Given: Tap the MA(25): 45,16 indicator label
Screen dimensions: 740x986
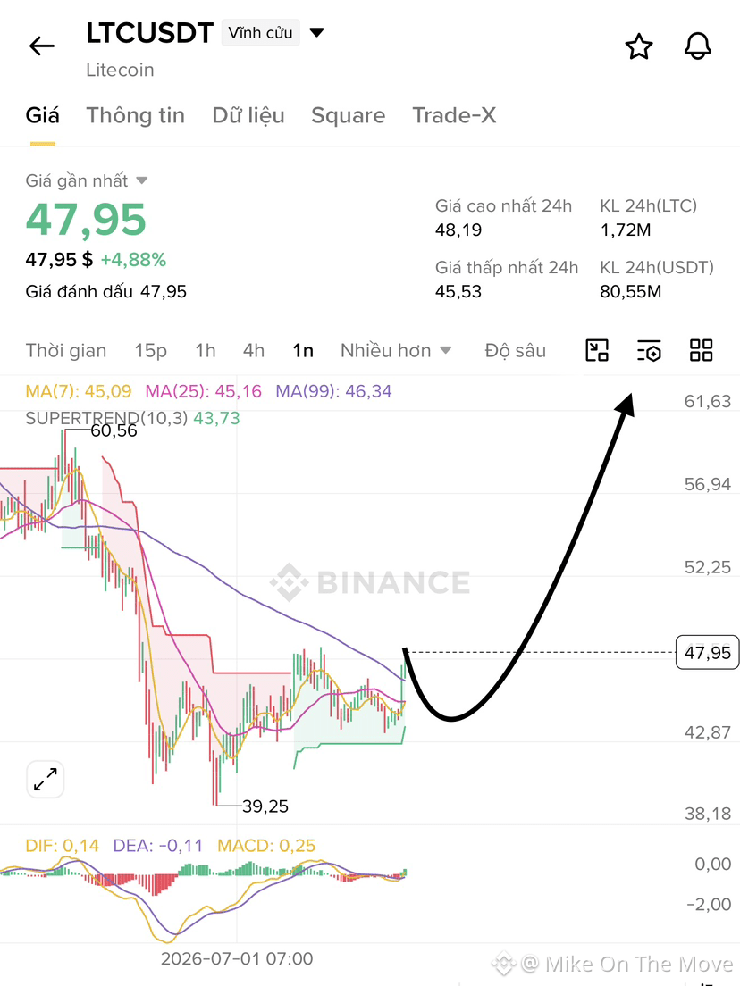Looking at the screenshot, I should [x=203, y=391].
